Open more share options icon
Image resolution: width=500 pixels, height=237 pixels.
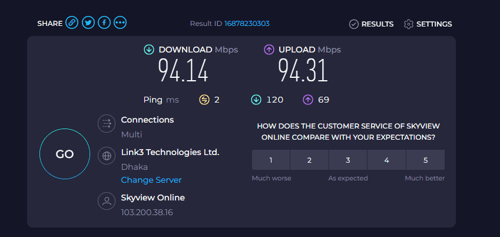pyautogui.click(x=121, y=23)
